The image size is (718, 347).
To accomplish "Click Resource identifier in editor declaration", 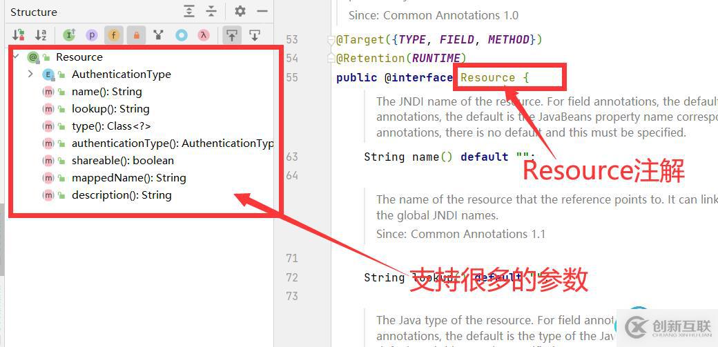I will (x=487, y=77).
